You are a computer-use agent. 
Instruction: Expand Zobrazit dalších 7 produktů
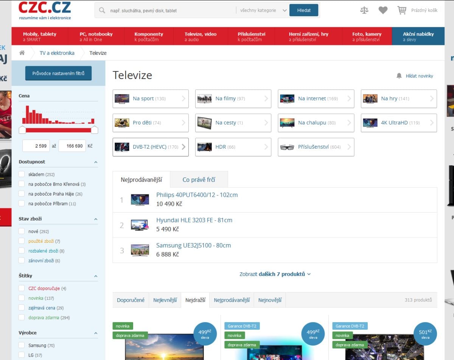tap(275, 274)
